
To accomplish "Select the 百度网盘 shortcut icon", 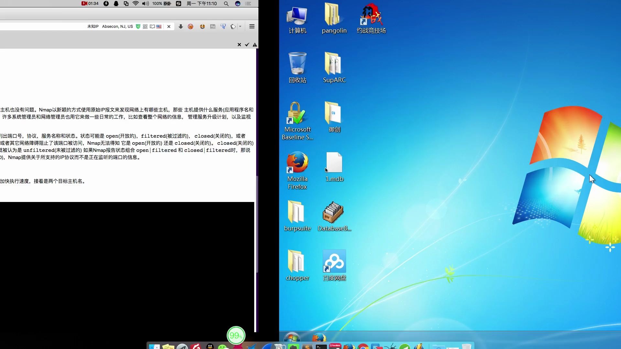I will click(x=334, y=266).
